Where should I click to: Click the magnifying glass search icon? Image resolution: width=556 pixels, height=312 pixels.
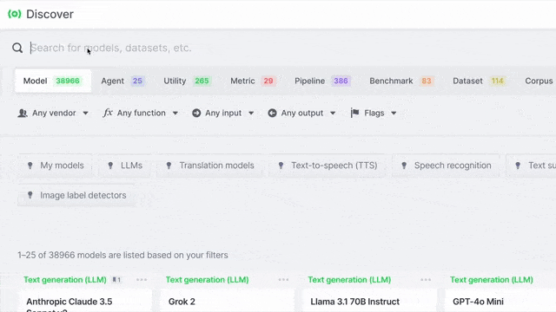coord(17,48)
